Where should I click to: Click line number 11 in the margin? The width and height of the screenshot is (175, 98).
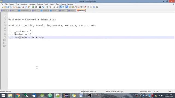(4, 43)
